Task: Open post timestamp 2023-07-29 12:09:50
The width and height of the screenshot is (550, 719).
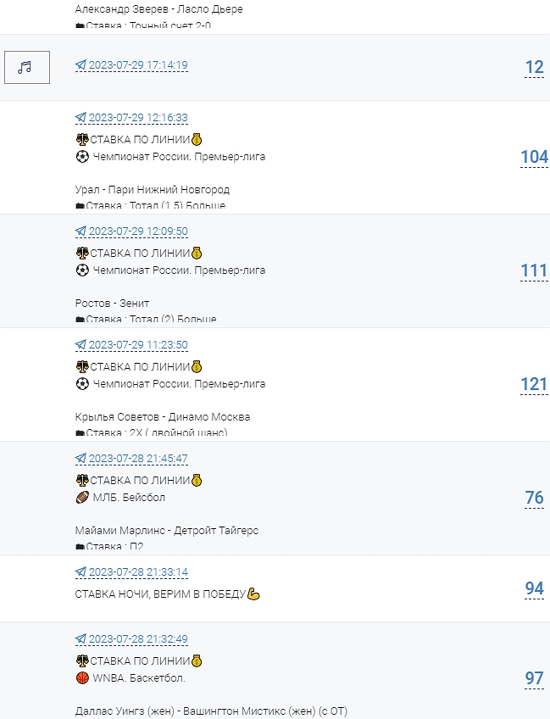Action: pos(138,231)
